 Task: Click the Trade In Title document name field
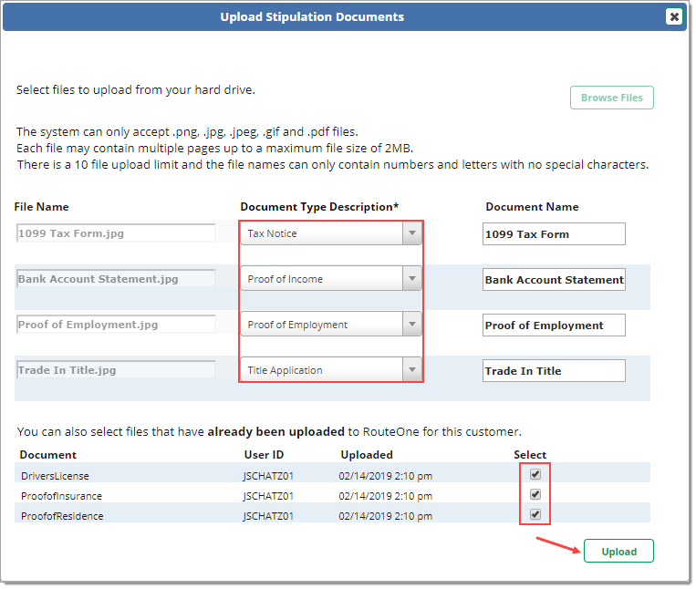[x=554, y=371]
